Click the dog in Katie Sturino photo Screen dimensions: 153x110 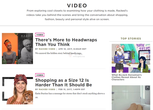pos(28,97)
